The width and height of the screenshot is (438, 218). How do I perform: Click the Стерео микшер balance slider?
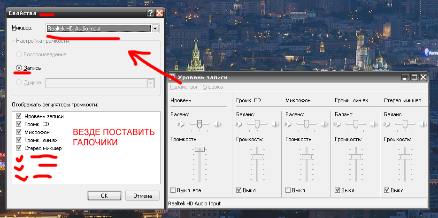pyautogui.click(x=405, y=124)
